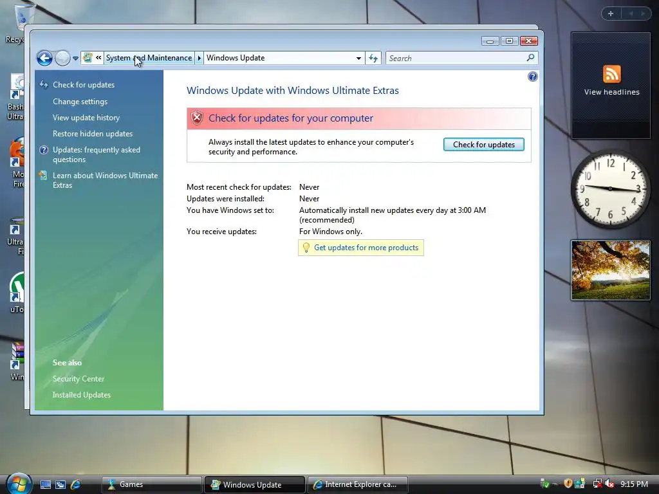The image size is (659, 494).
Task: Open the address bar history dropdown
Action: coord(358,59)
